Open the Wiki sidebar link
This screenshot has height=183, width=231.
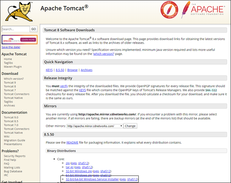[6, 137]
